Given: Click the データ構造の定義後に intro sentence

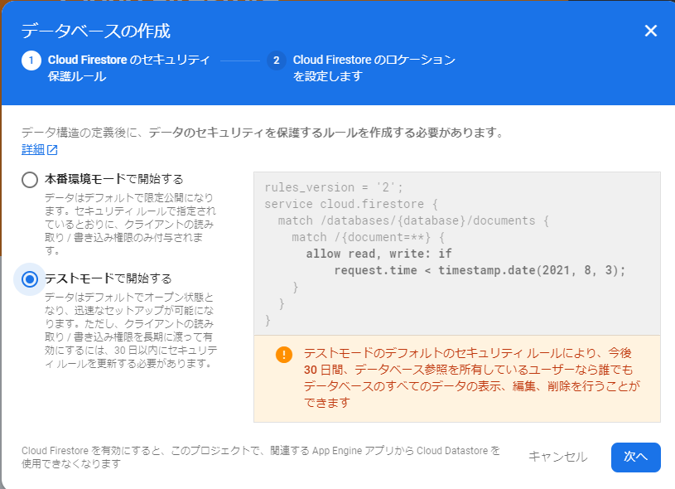Looking at the screenshot, I should (x=264, y=133).
